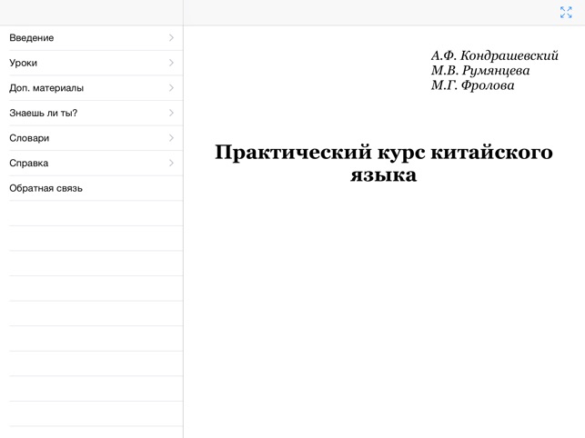The height and width of the screenshot is (438, 585).
Task: Expand the chevron beside Словари
Action: coord(171,138)
